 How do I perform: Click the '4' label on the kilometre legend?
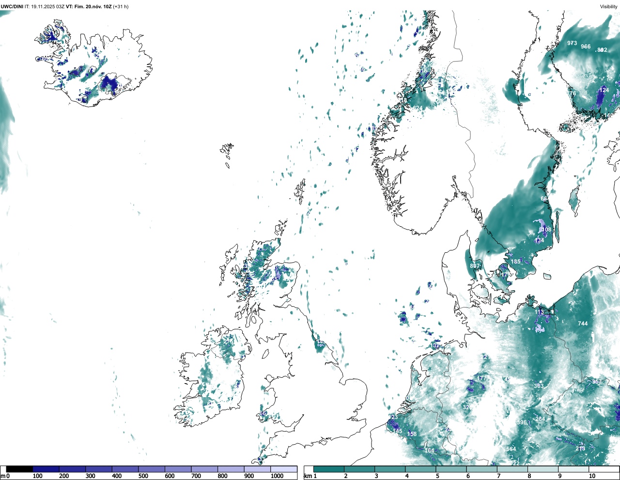pyautogui.click(x=407, y=476)
